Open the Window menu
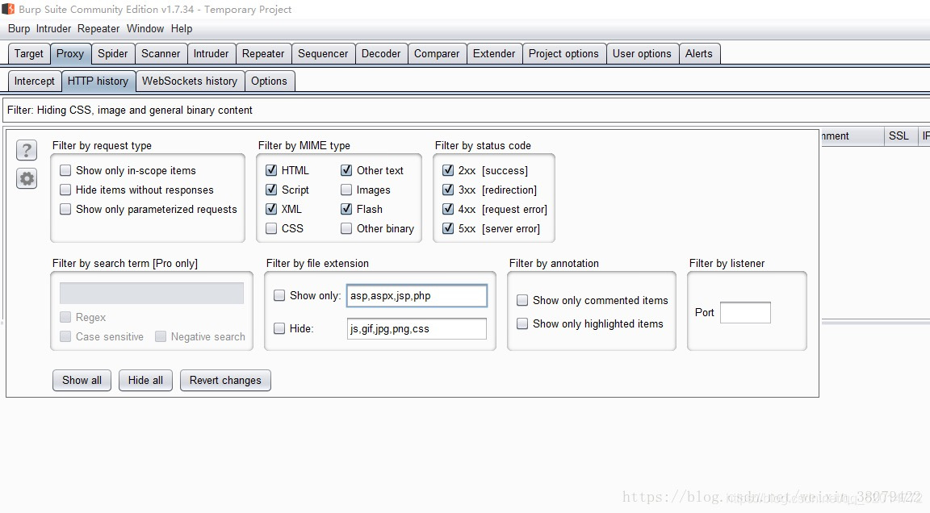The image size is (930, 513). [145, 28]
